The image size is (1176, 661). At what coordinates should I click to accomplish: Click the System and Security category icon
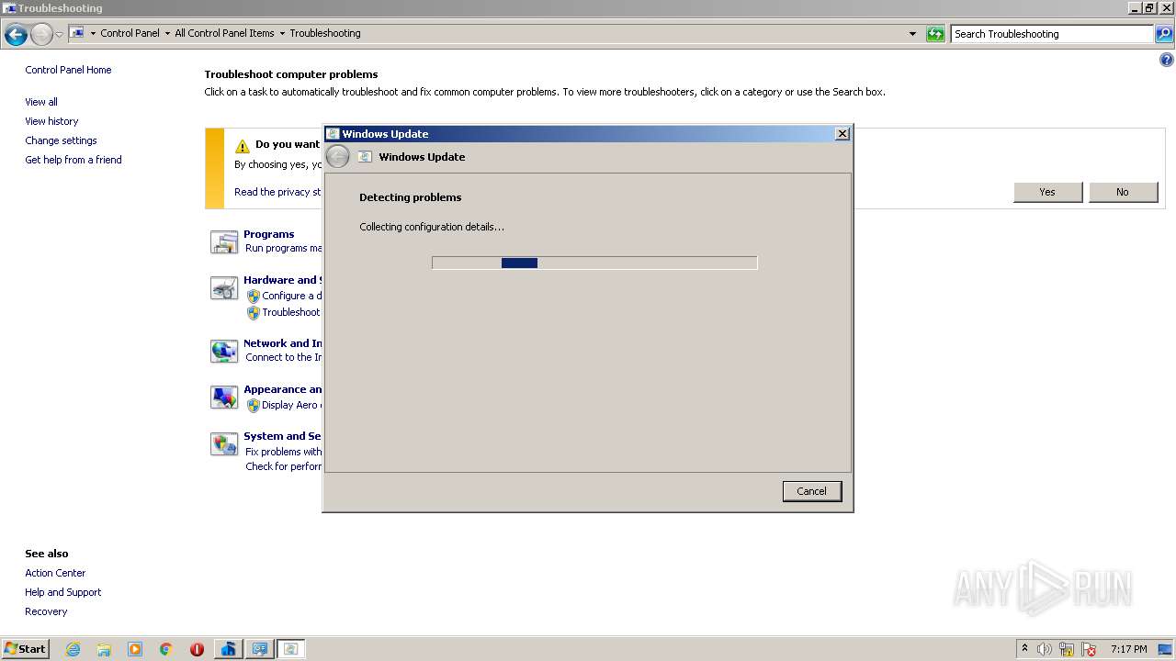[224, 444]
